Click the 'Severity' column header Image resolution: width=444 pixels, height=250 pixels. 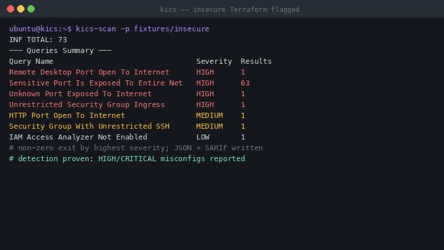214,61
